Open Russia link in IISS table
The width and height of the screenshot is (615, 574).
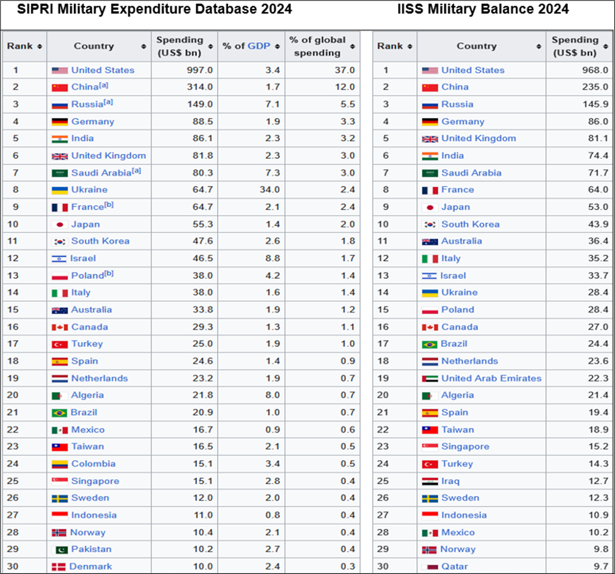457,105
